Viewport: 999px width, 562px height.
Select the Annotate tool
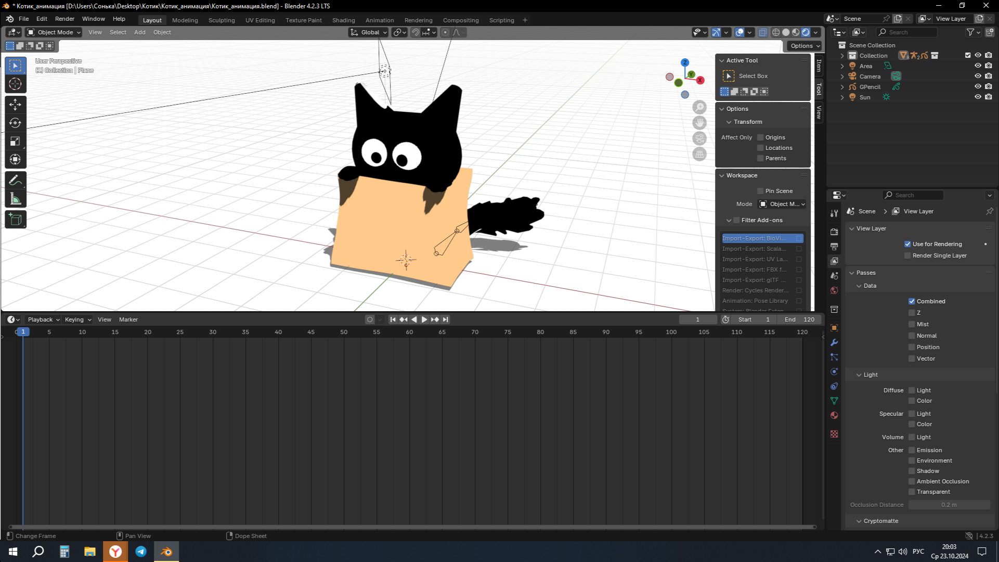click(15, 180)
